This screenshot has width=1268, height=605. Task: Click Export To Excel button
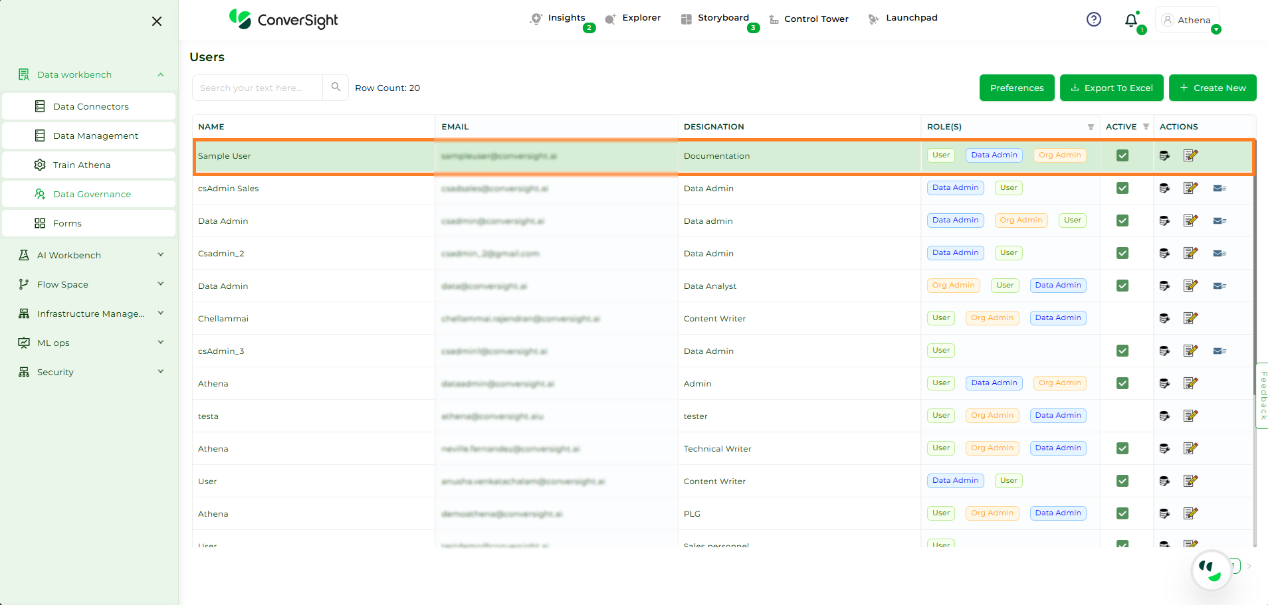(1111, 88)
